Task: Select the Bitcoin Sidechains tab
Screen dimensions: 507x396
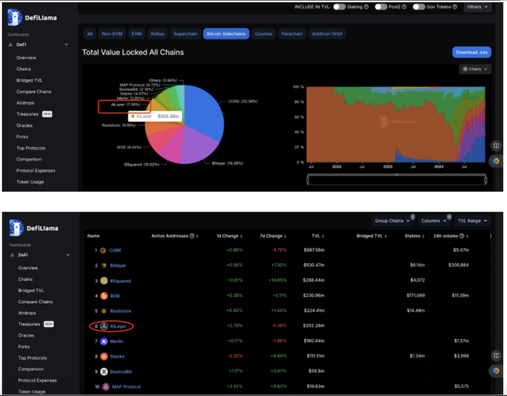Action: pyautogui.click(x=226, y=34)
